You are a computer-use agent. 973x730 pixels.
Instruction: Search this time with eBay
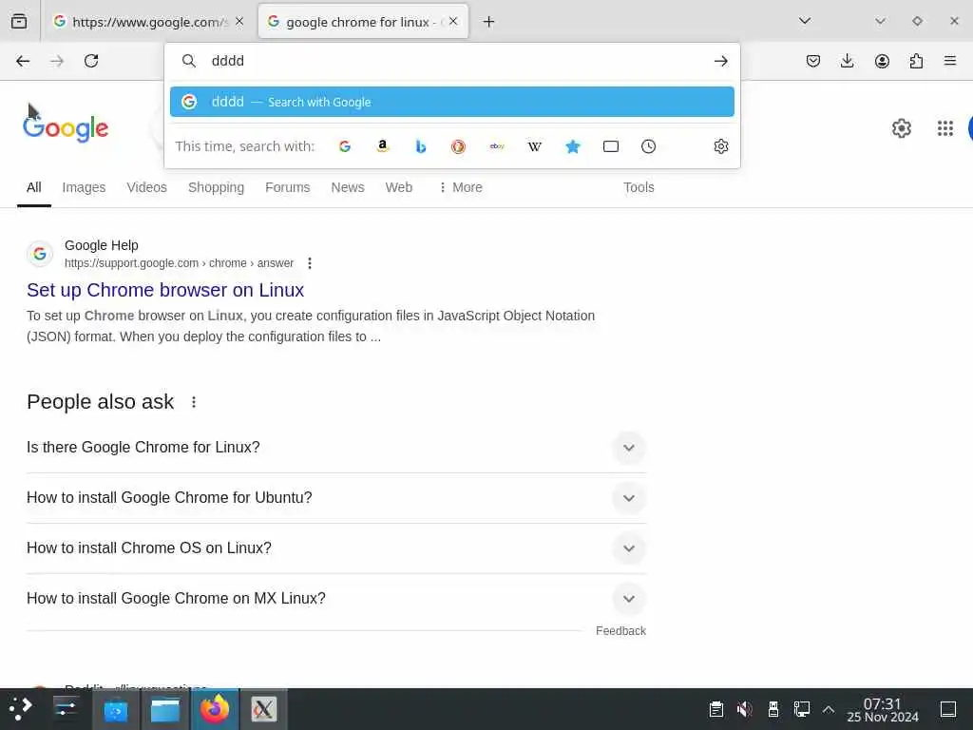[x=497, y=146]
